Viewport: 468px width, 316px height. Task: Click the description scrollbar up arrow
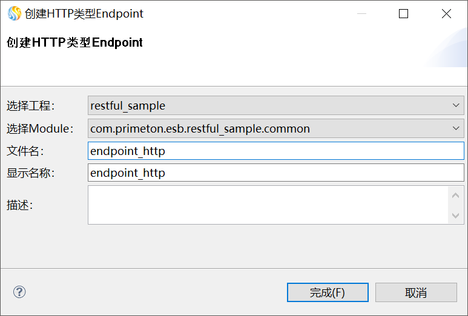coord(456,194)
